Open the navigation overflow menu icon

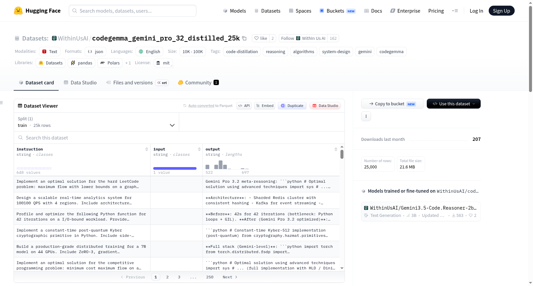click(x=455, y=11)
